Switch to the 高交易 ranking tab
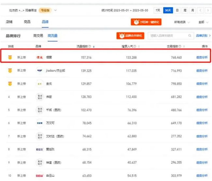212x181 pixels. tap(38, 35)
